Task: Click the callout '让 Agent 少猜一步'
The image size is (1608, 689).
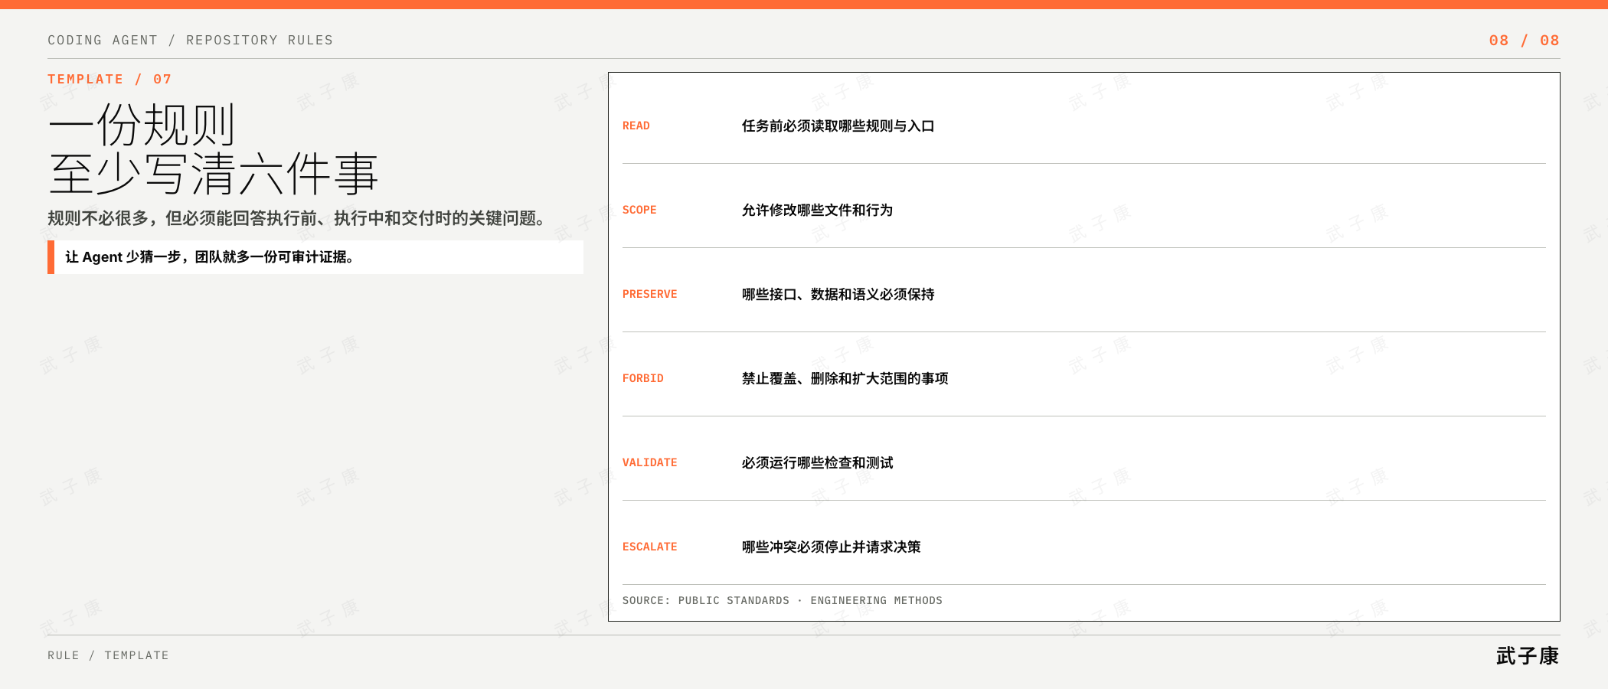Action: (x=315, y=257)
